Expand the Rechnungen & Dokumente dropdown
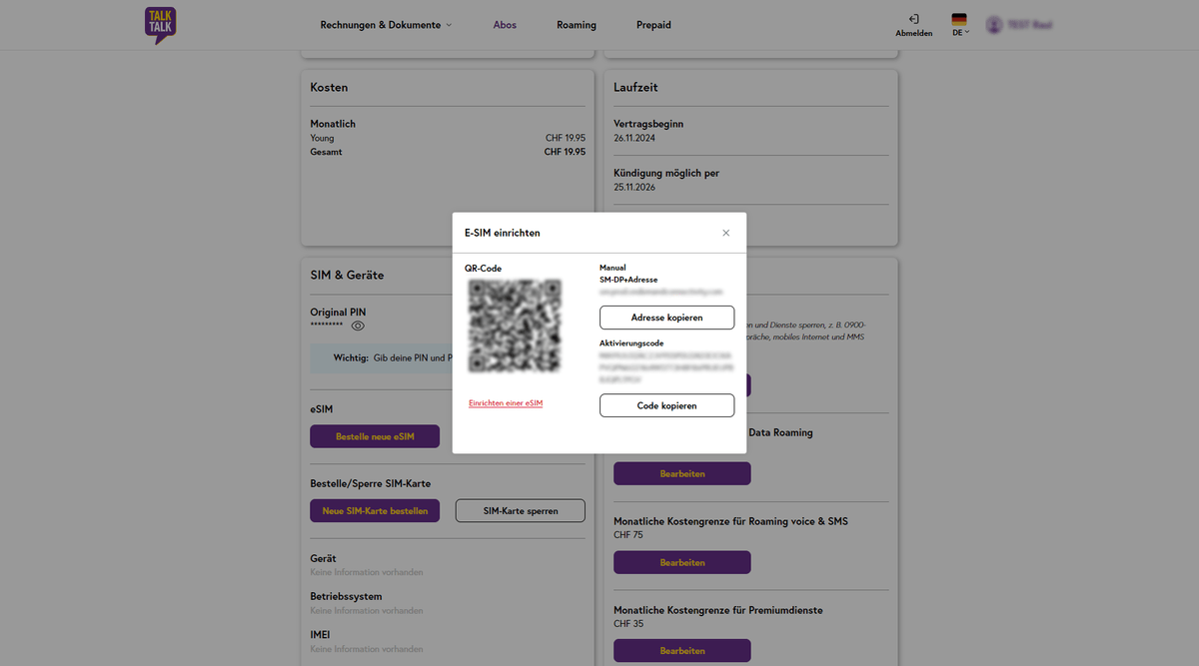 coord(386,24)
